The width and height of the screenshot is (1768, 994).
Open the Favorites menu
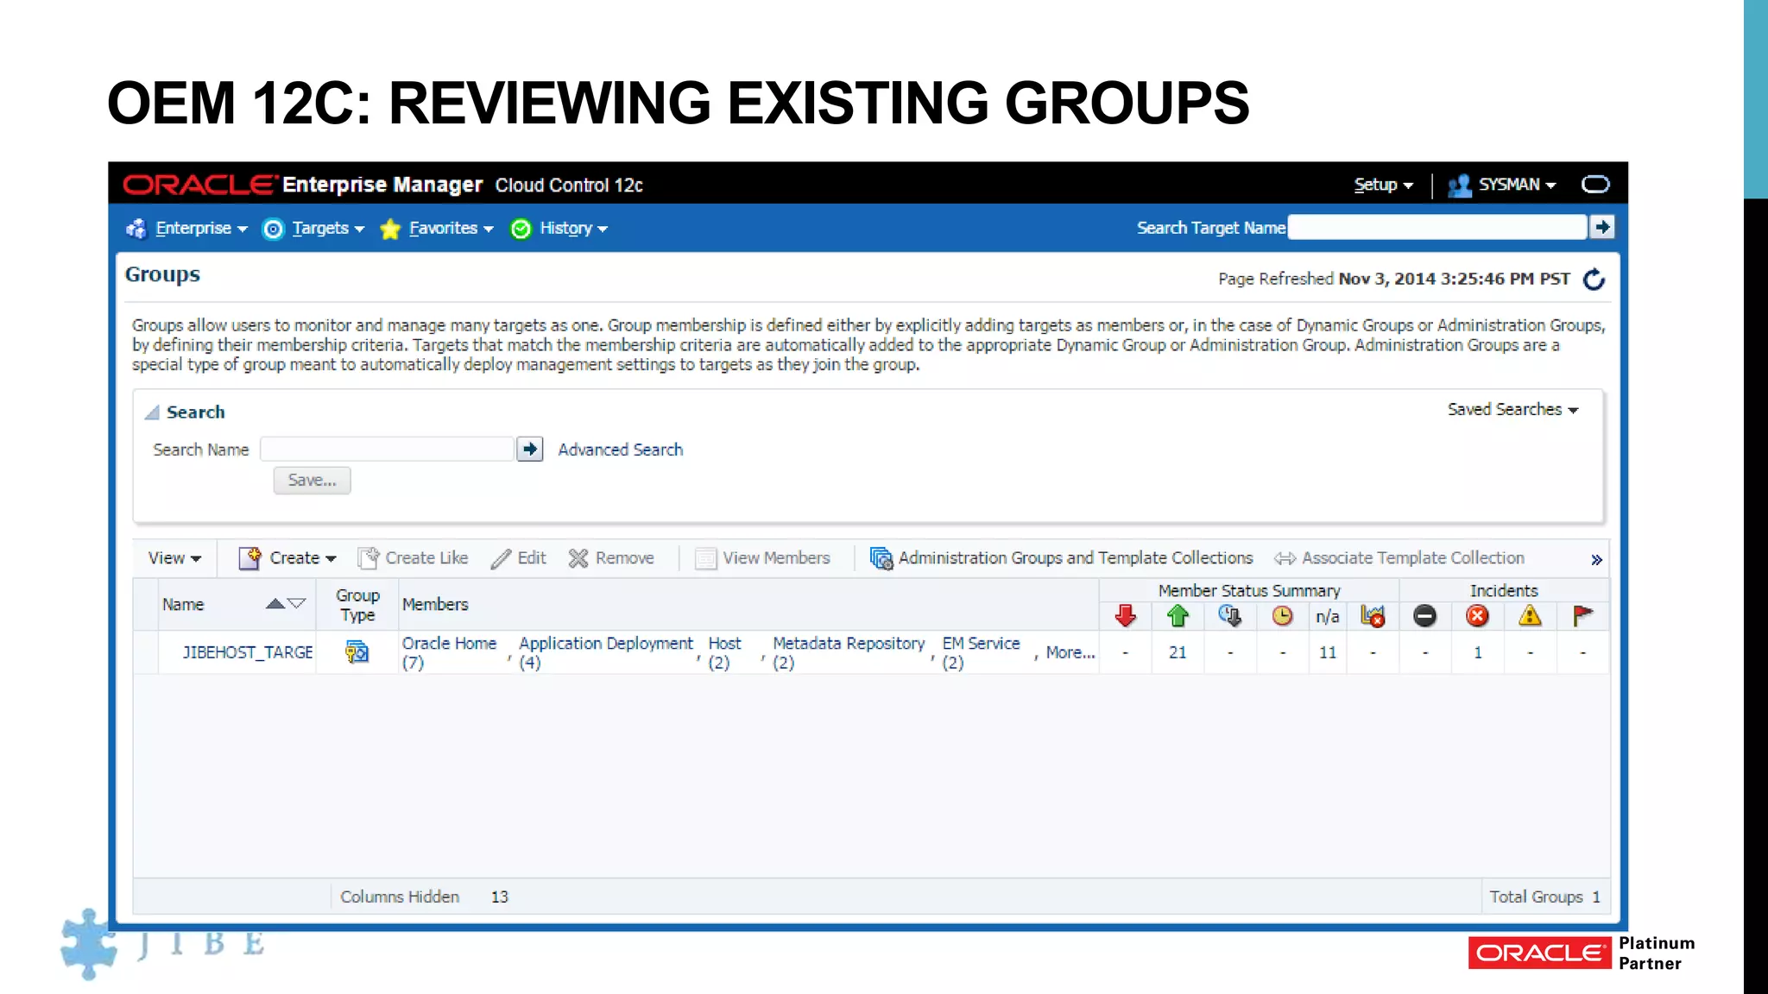[451, 229]
